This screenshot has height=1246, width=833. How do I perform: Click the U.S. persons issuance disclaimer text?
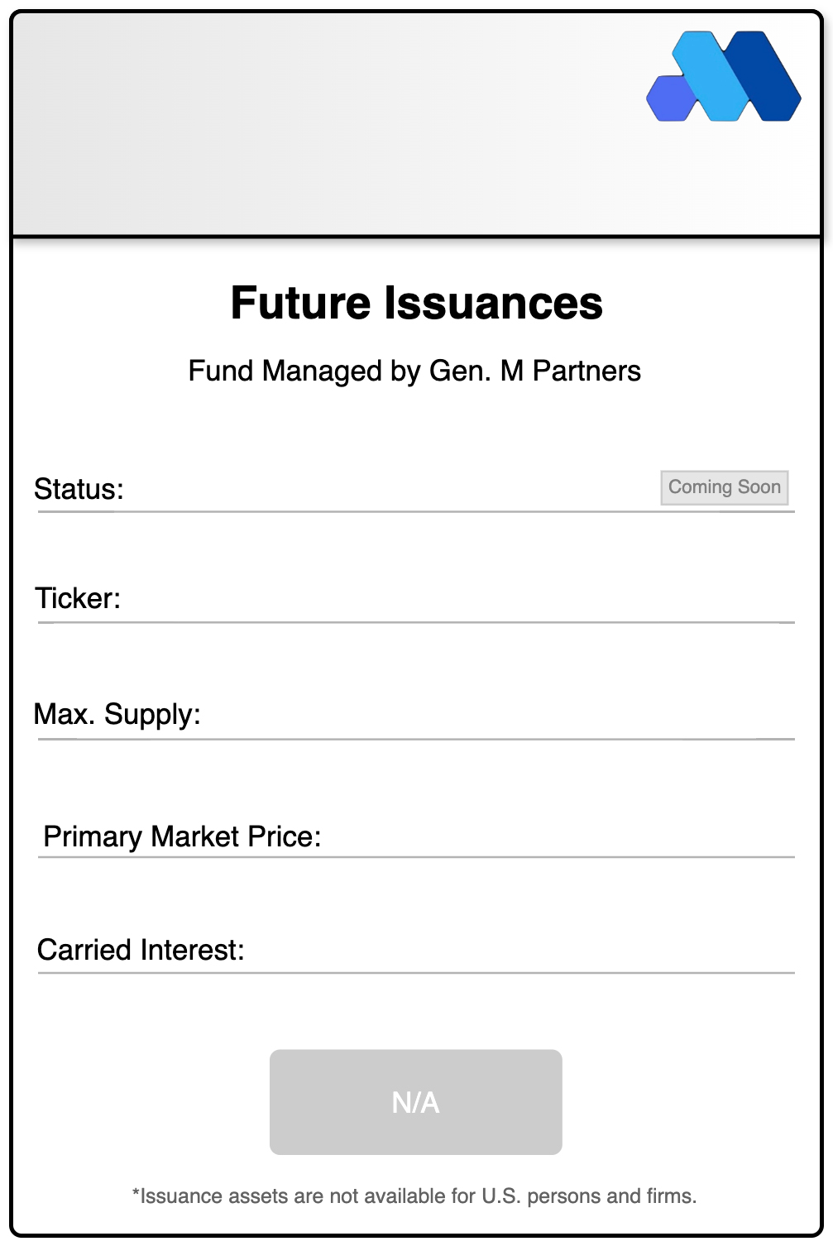(414, 1196)
